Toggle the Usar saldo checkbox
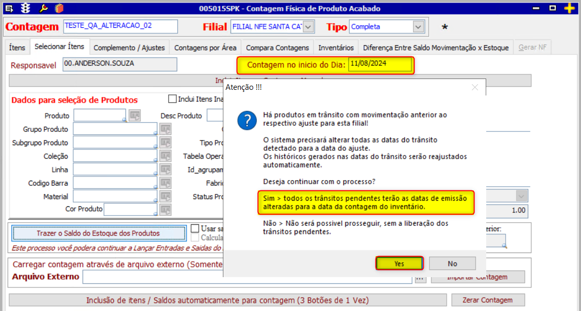The image size is (581, 311). 195,228
